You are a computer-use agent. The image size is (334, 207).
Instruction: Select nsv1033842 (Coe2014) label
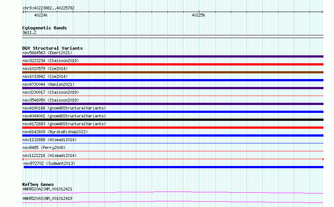click(x=45, y=76)
